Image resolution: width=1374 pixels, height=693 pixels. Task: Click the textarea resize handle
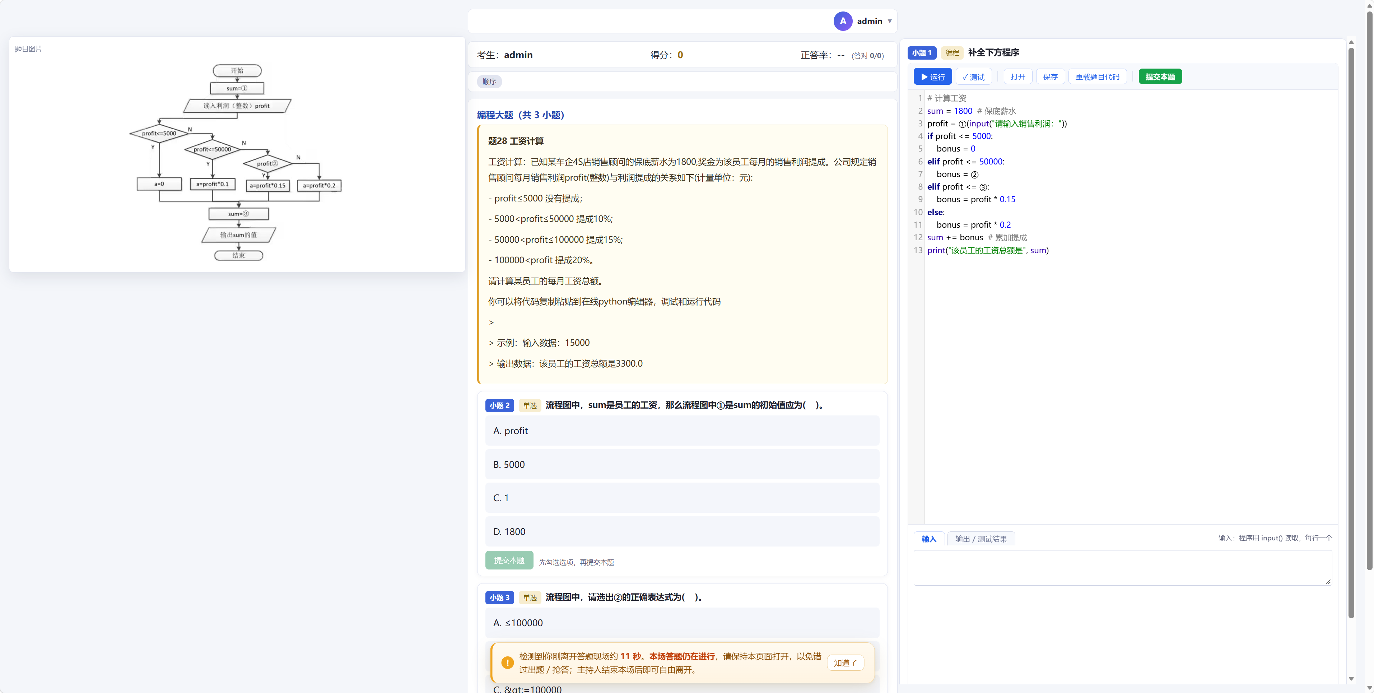coord(1328,581)
